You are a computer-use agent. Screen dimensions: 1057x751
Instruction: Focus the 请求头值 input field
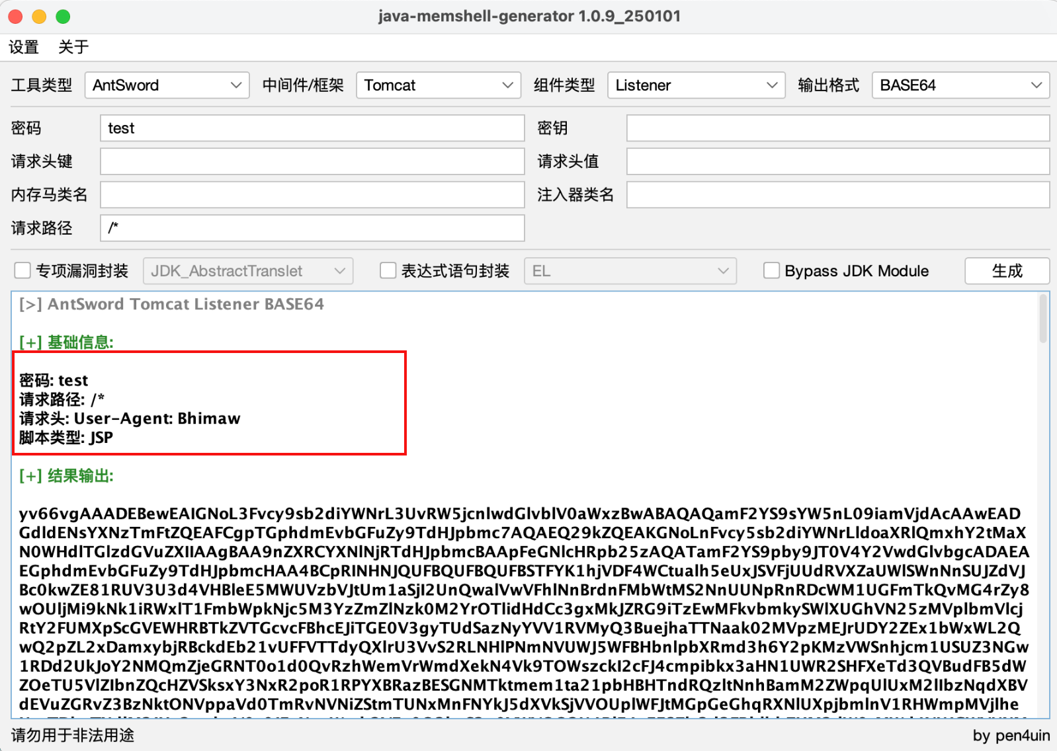coord(838,161)
